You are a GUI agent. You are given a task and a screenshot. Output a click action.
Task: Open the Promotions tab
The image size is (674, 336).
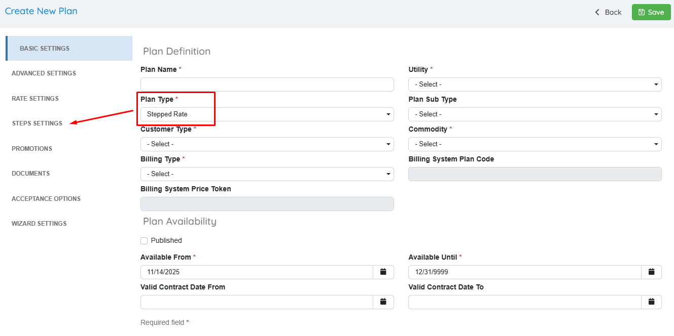pyautogui.click(x=32, y=149)
